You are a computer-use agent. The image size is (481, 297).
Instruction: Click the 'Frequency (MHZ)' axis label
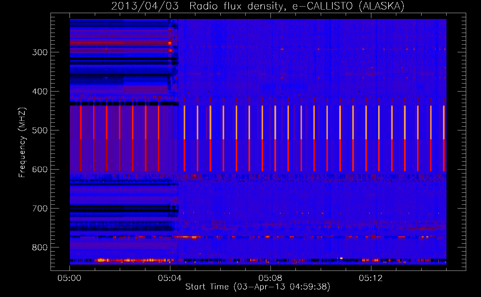click(x=22, y=142)
